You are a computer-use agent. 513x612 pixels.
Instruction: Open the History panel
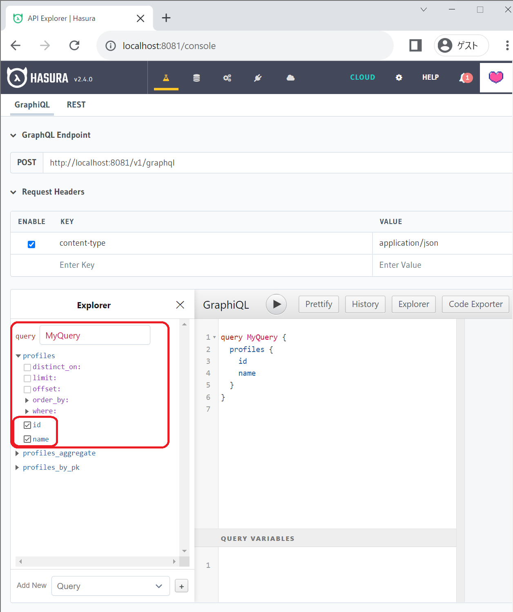365,304
